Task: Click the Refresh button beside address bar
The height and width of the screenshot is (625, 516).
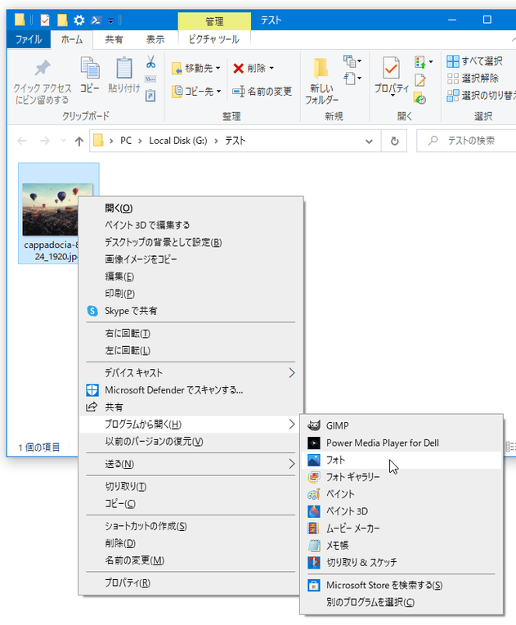Action: (394, 141)
